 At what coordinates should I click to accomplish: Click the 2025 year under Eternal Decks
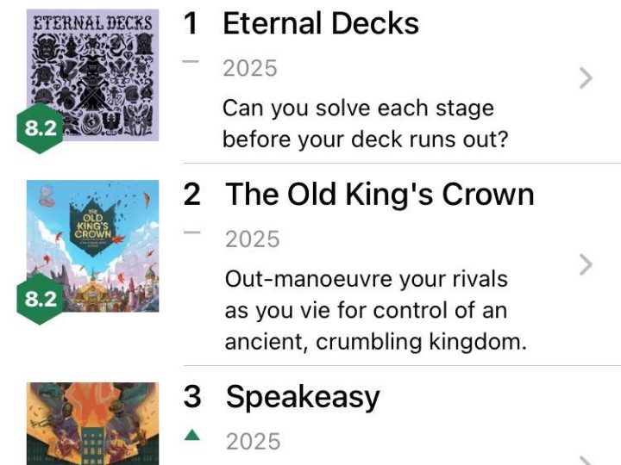pos(250,69)
